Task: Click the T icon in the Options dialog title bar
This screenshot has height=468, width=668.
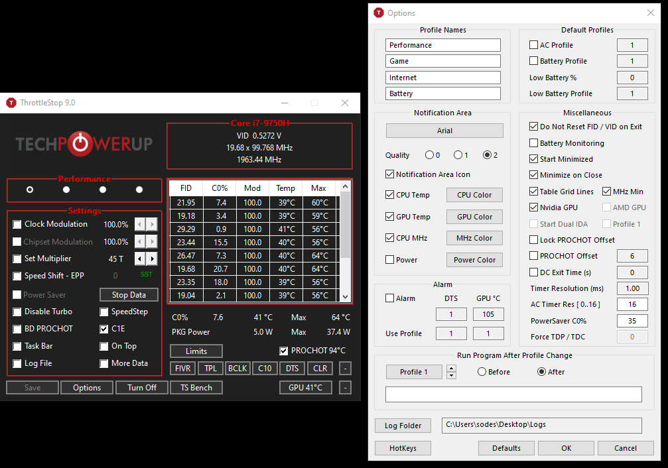Action: point(379,13)
